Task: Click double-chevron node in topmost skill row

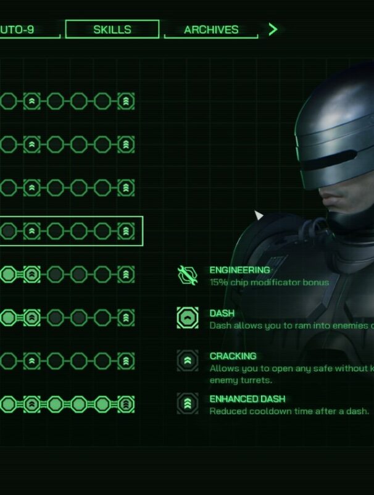Action: [x=32, y=101]
